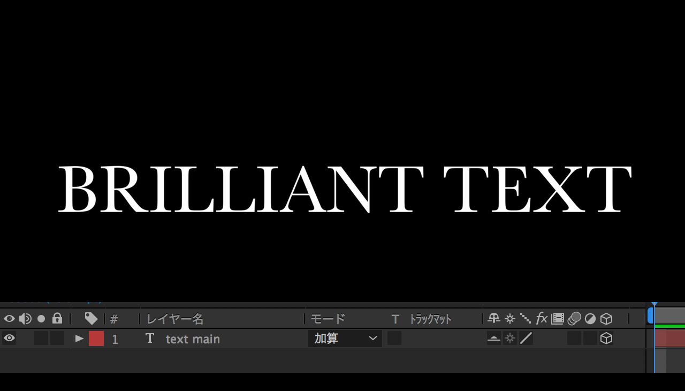Lock the text main layer
Screen dimensions: 685x391
57,339
